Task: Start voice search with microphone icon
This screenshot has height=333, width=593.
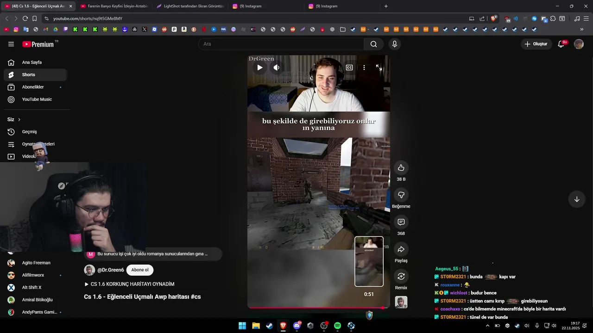Action: [394, 44]
